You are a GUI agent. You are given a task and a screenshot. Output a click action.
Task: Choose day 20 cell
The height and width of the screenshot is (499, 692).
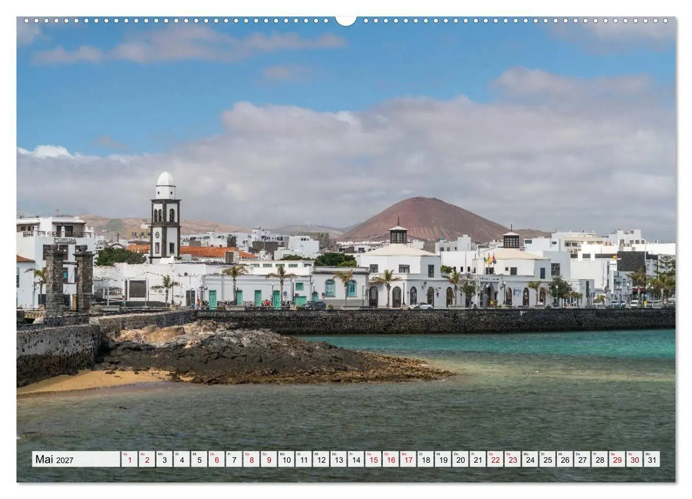[460, 459]
